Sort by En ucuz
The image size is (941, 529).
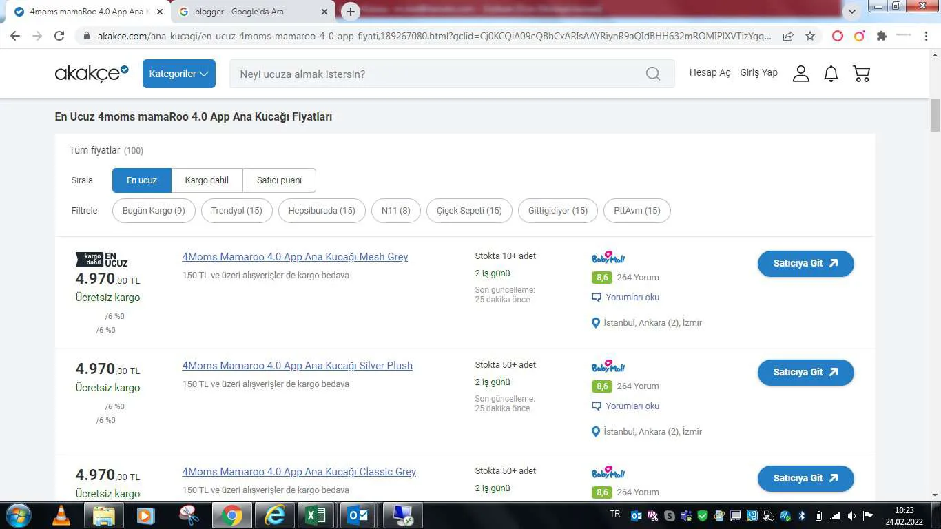click(142, 180)
